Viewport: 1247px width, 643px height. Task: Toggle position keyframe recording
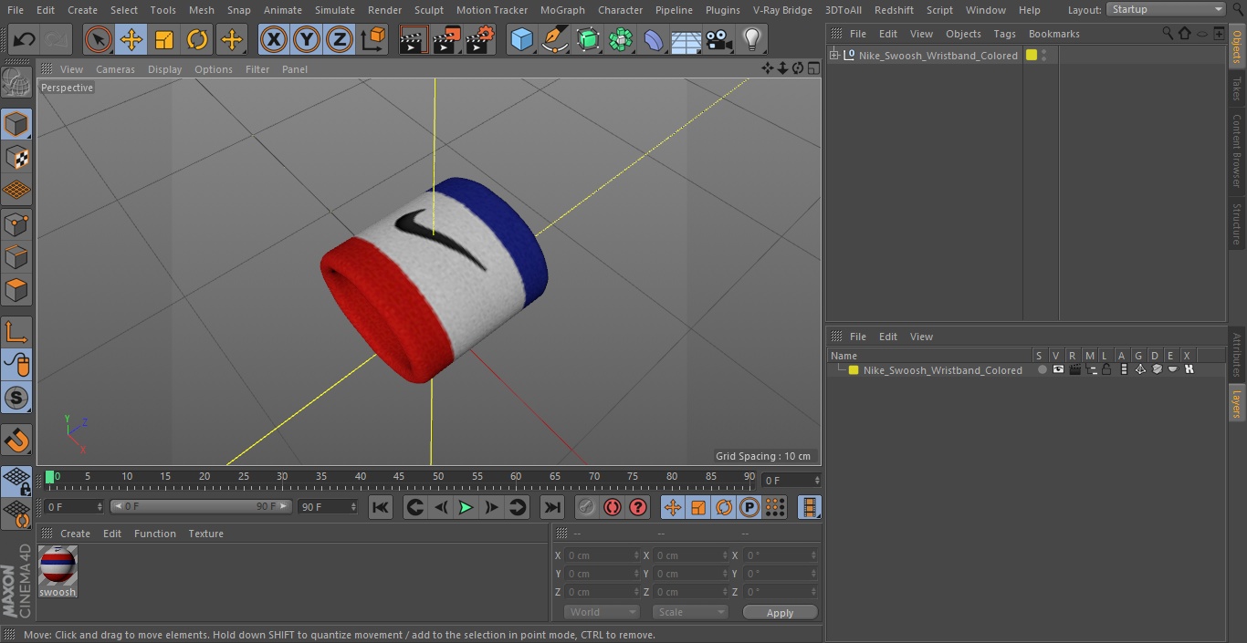pos(673,507)
